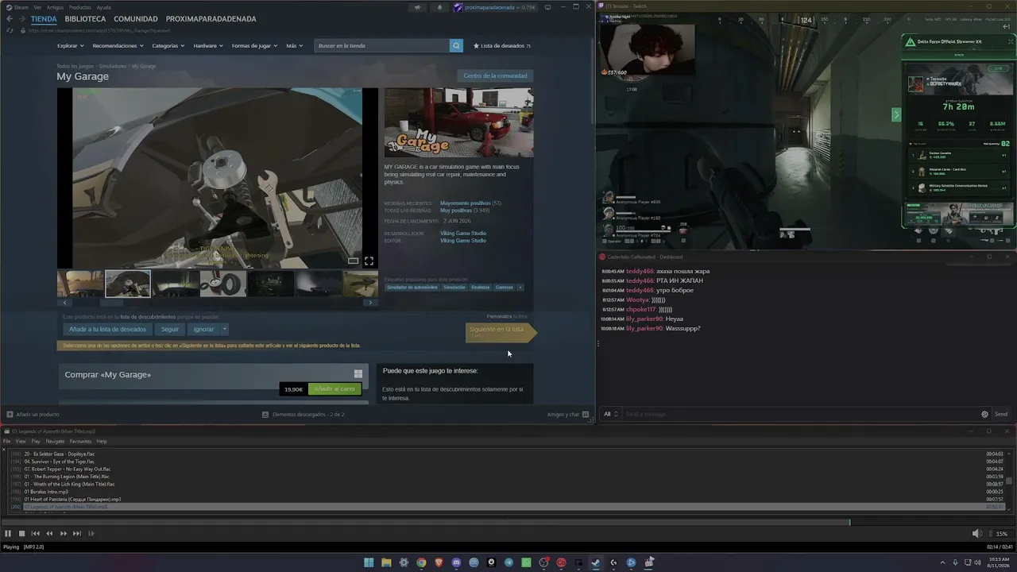
Task: Open File Explorer from taskbar
Action: point(386,562)
